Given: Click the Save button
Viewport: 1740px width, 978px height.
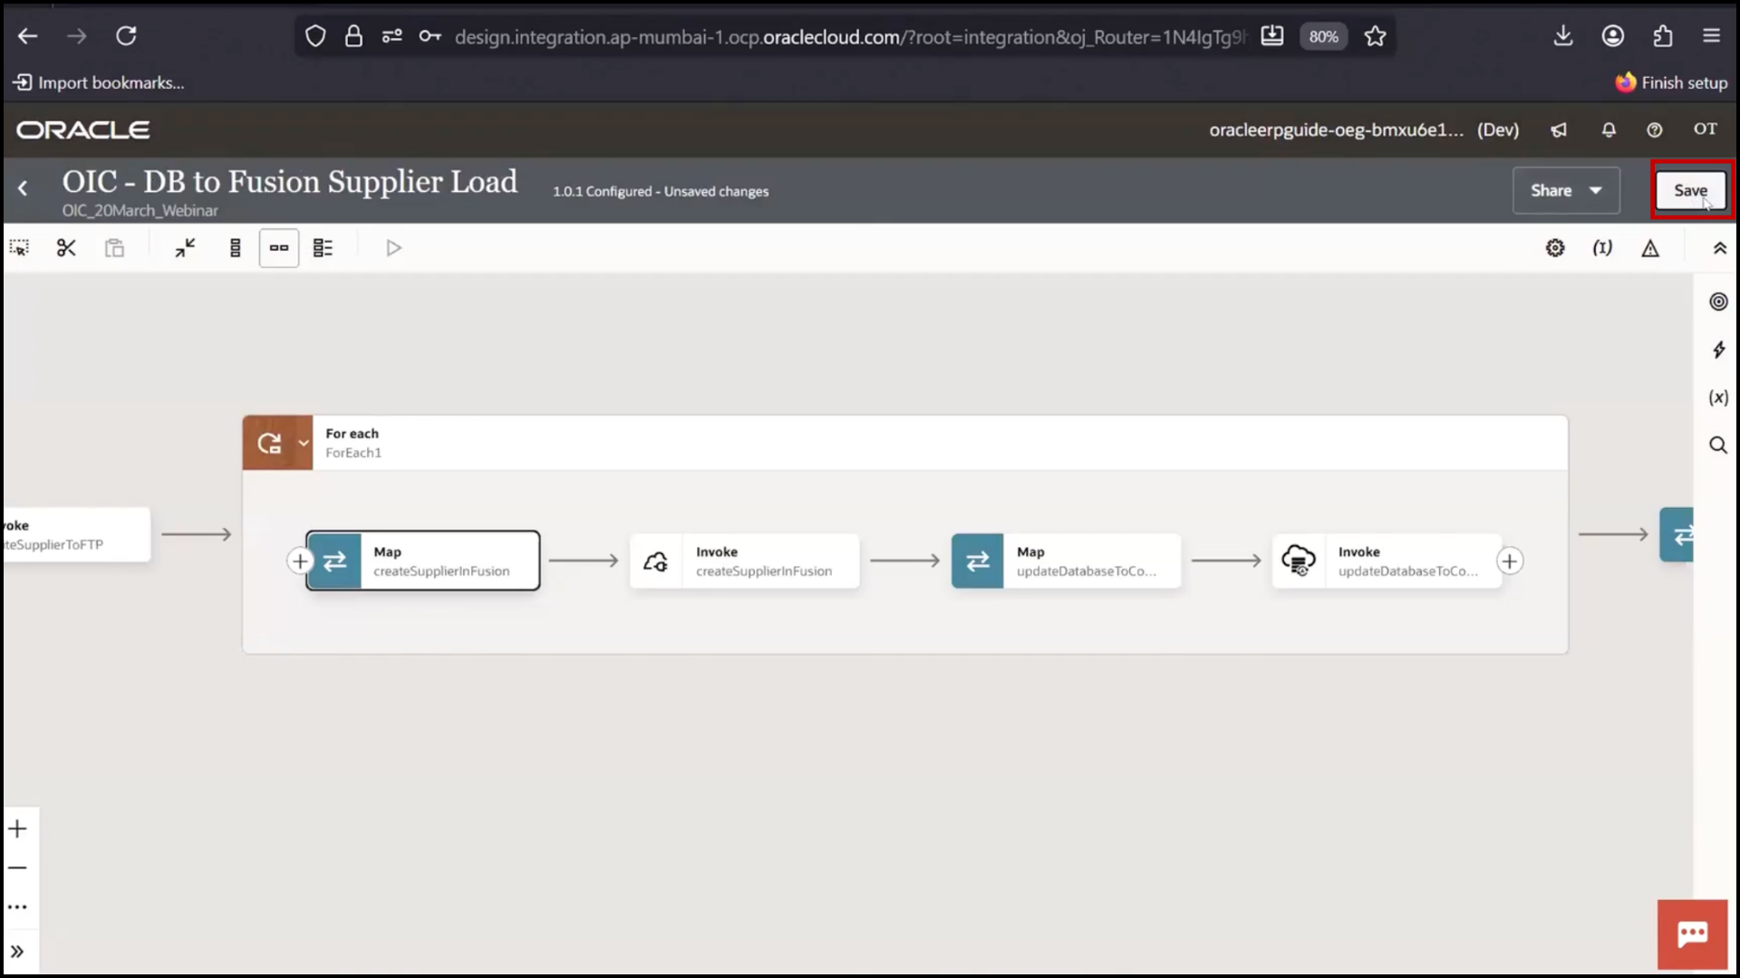Looking at the screenshot, I should point(1690,190).
